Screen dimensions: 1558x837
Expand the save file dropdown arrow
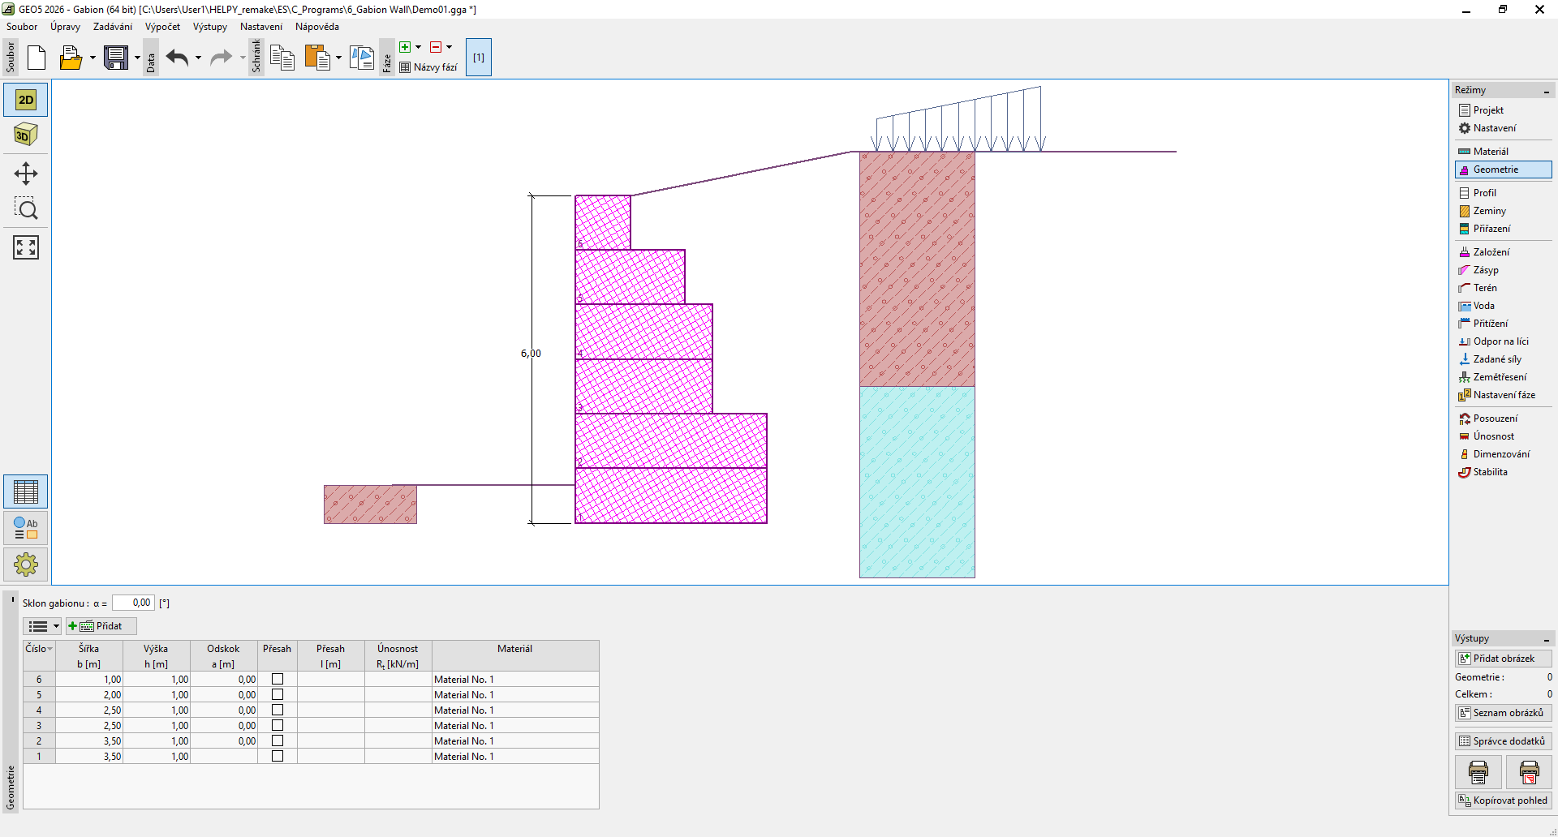click(x=137, y=58)
